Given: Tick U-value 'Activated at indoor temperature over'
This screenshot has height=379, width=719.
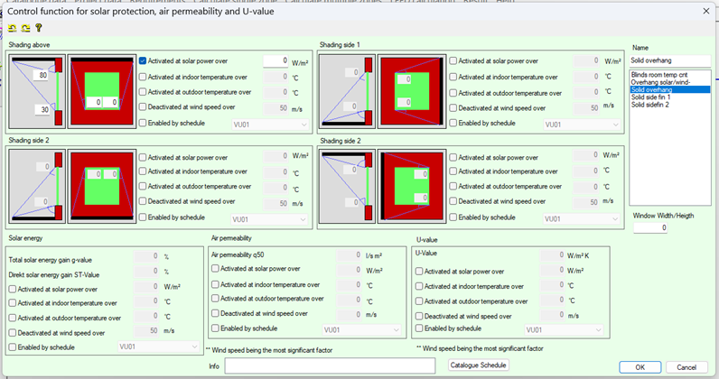Looking at the screenshot, I should coord(420,286).
